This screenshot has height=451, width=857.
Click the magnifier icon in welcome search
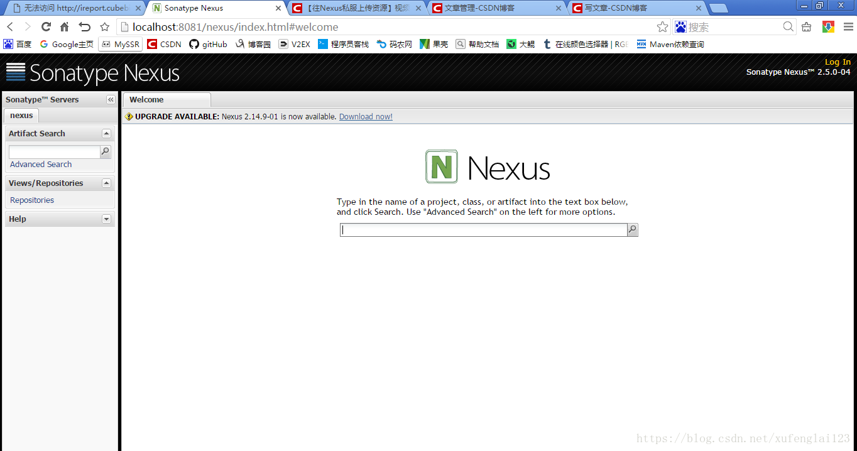632,230
